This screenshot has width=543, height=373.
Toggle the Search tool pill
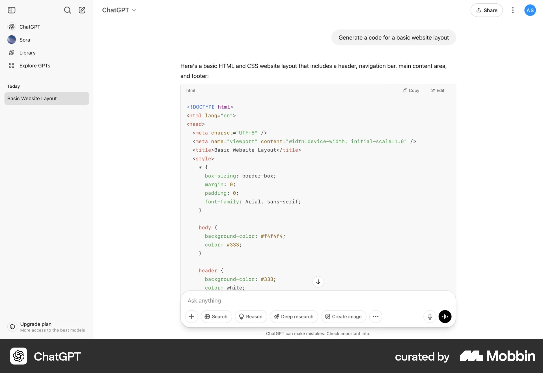click(x=216, y=316)
